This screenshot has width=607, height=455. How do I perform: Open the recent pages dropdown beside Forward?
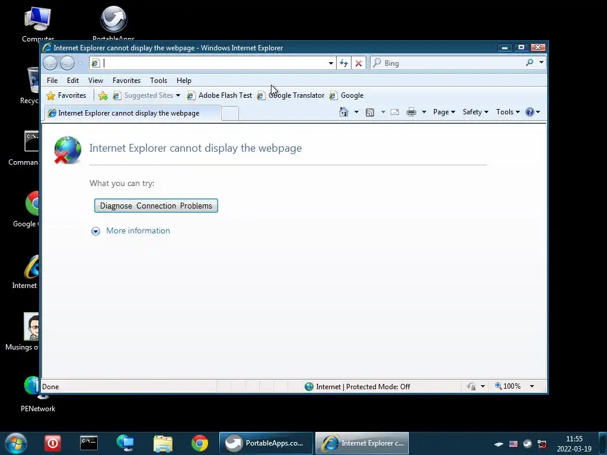80,63
